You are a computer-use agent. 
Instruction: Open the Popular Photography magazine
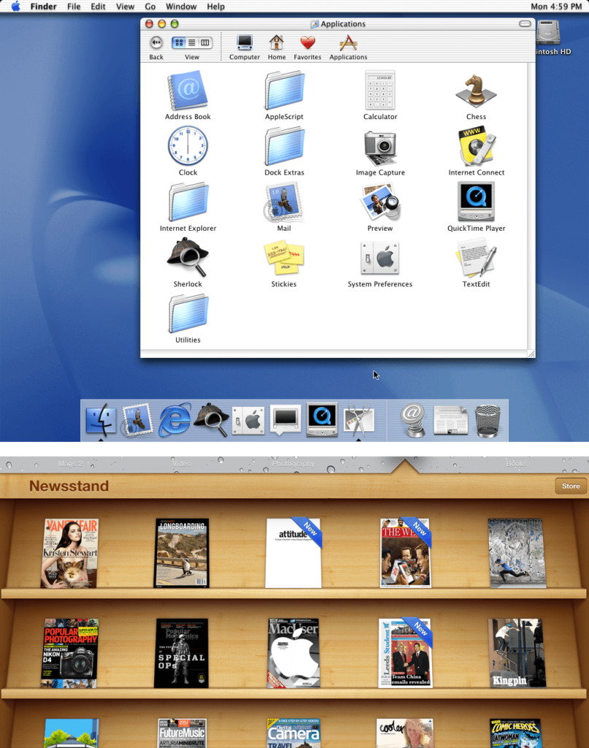69,653
